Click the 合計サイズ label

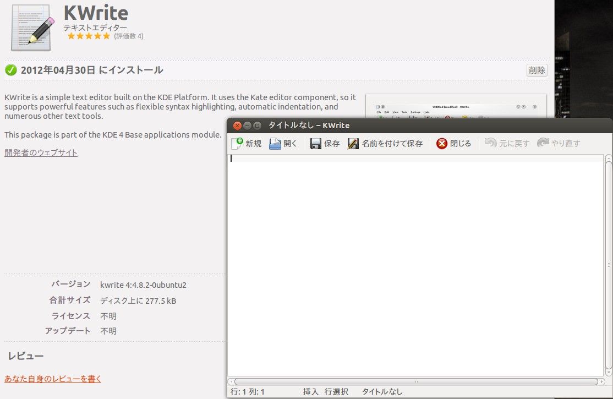69,300
